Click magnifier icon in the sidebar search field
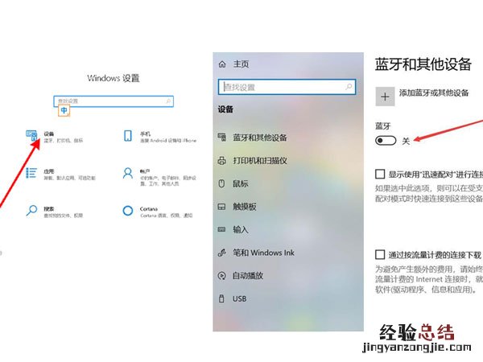Viewport: 483px width, 362px height. click(x=349, y=87)
